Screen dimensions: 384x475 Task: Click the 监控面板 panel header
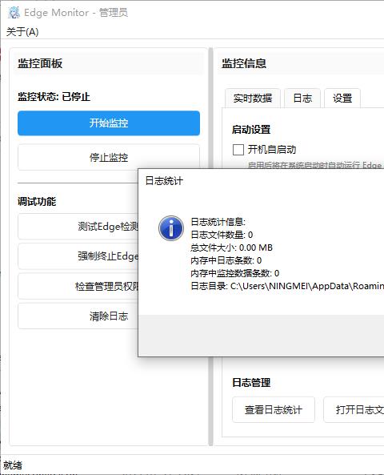coord(40,63)
